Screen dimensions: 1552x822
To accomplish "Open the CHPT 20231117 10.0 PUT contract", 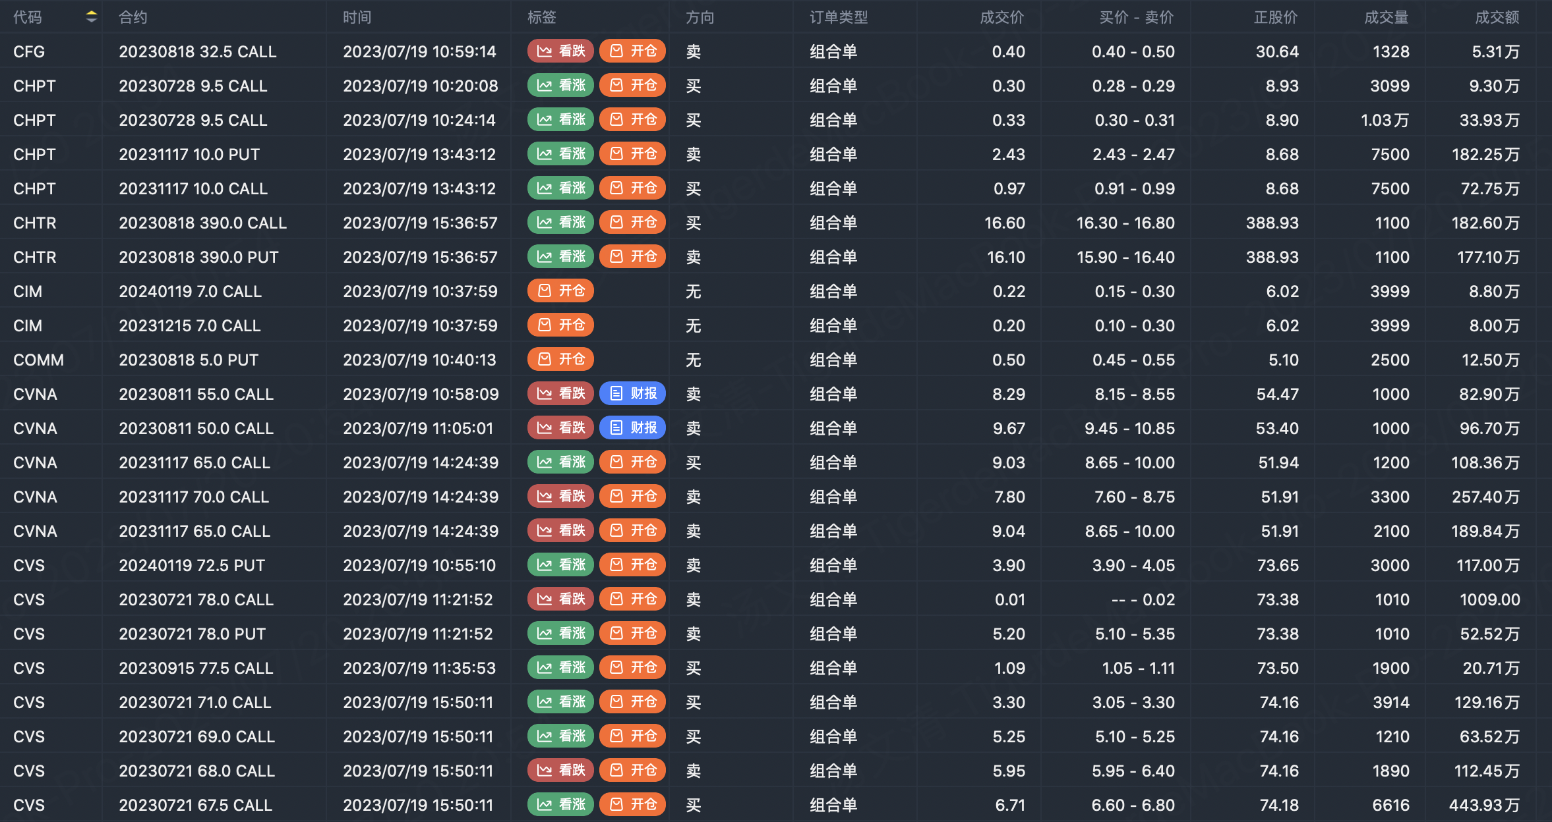I will 189,154.
